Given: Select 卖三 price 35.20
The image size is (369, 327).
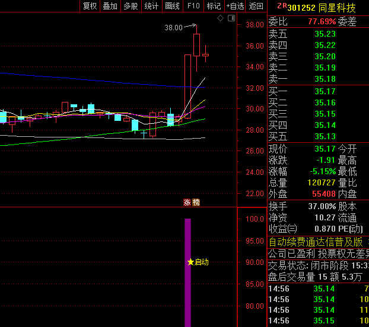Looking at the screenshot, I should 325,56.
